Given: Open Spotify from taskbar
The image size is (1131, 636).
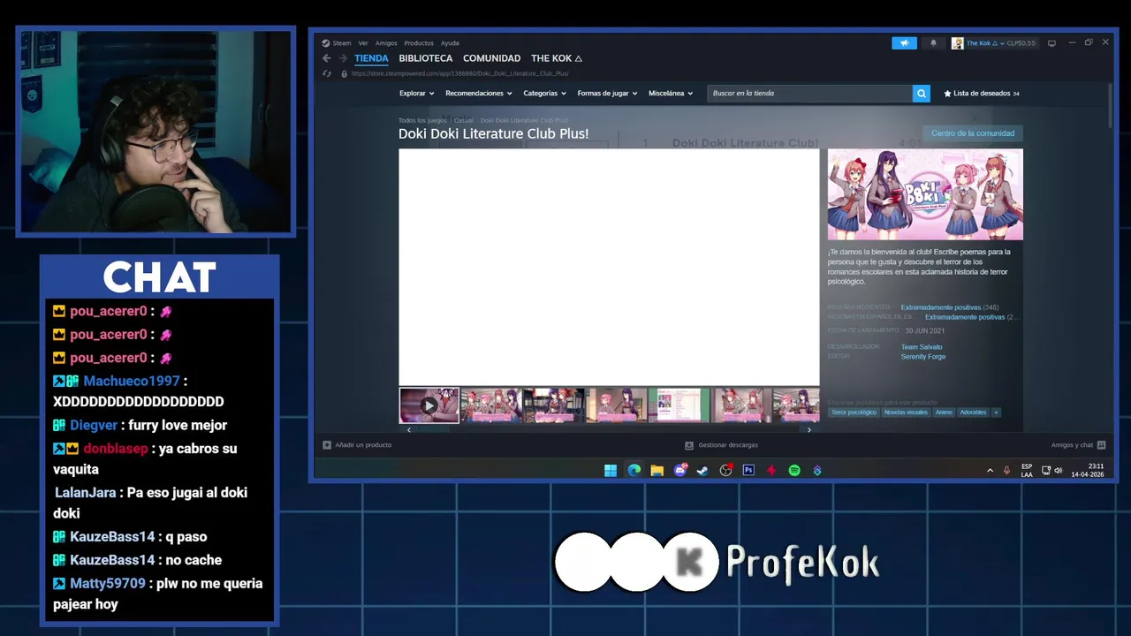Looking at the screenshot, I should tap(794, 471).
